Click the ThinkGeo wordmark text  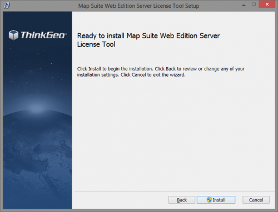point(43,35)
